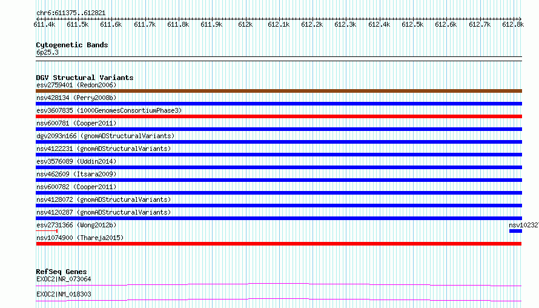Click the blue nsv428134 variant bar

coord(279,104)
